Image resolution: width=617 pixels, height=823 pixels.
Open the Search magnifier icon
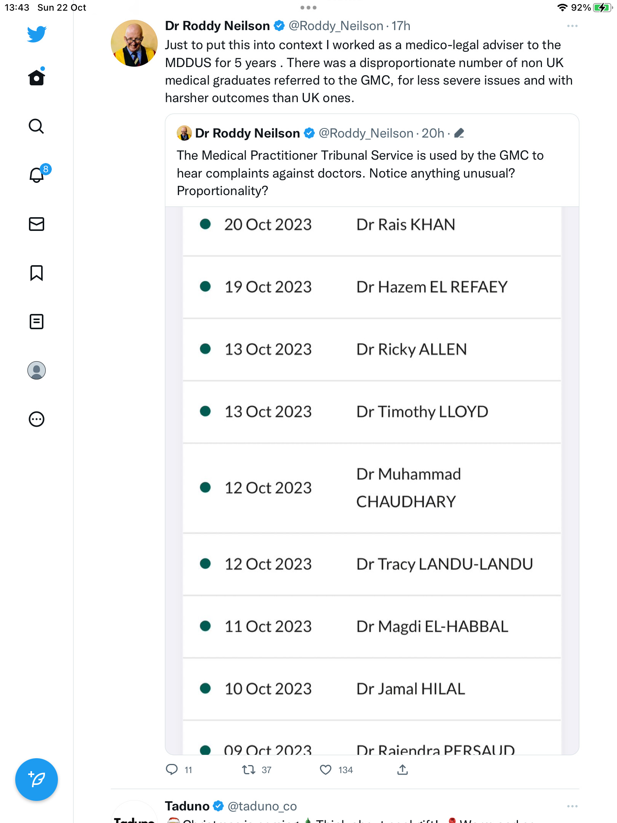(37, 126)
